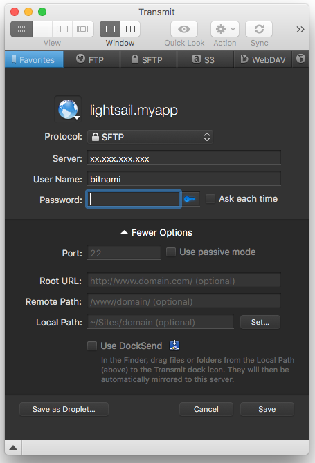The height and width of the screenshot is (463, 315).
Task: Click the Remote Path field
Action: (x=184, y=301)
